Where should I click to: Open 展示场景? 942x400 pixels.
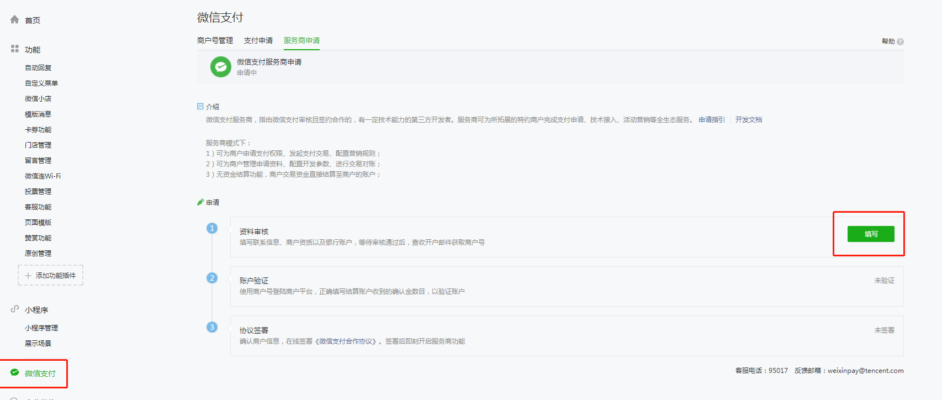coord(38,343)
